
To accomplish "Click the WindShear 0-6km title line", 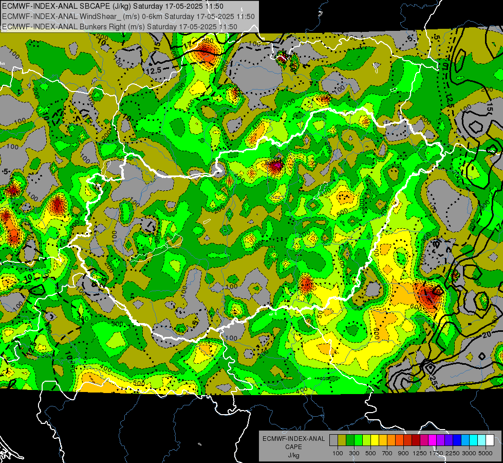I will pyautogui.click(x=128, y=16).
